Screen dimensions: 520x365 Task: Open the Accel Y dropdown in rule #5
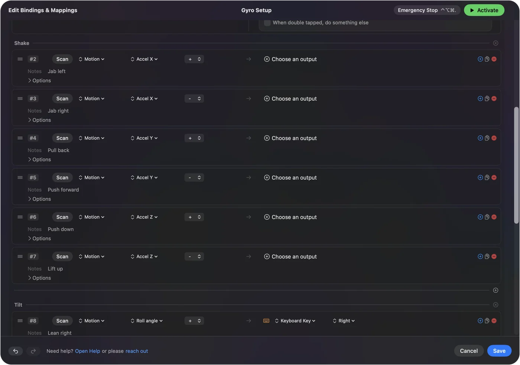144,177
